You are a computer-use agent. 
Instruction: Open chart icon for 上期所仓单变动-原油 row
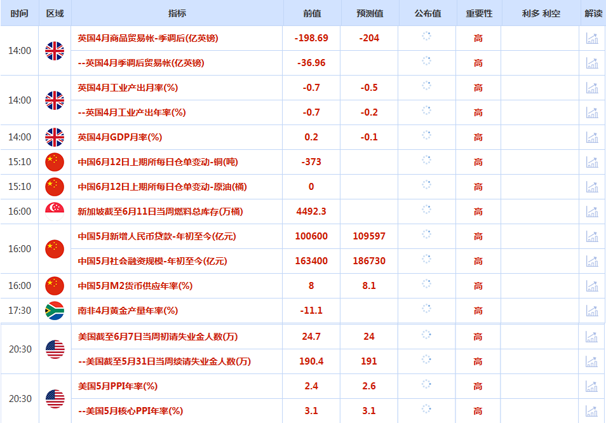tap(592, 187)
